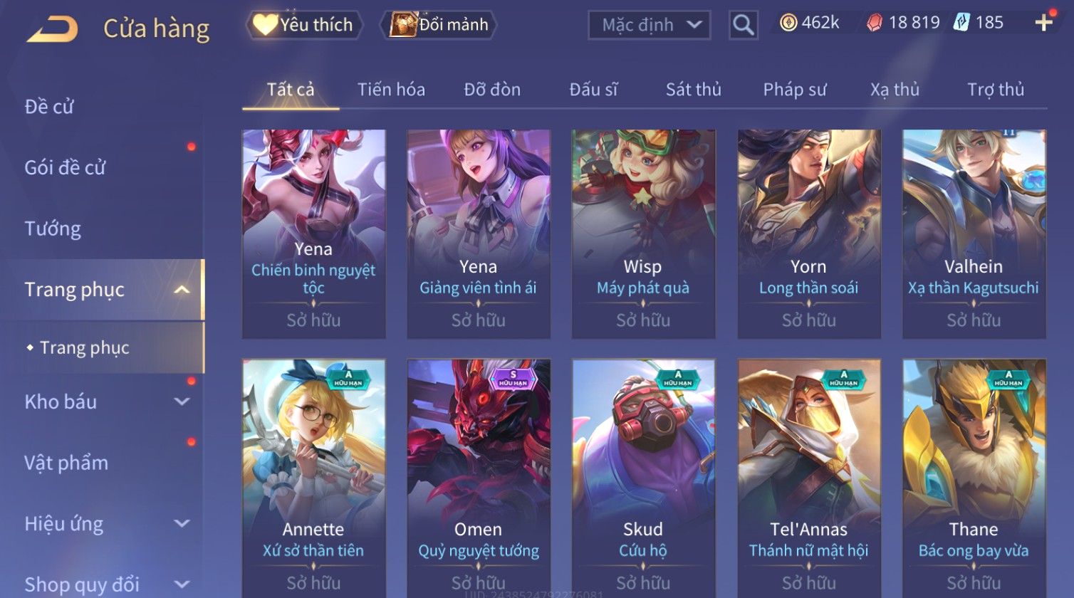The height and width of the screenshot is (598, 1074).
Task: Add currency with the plus icon
Action: 1043,23
